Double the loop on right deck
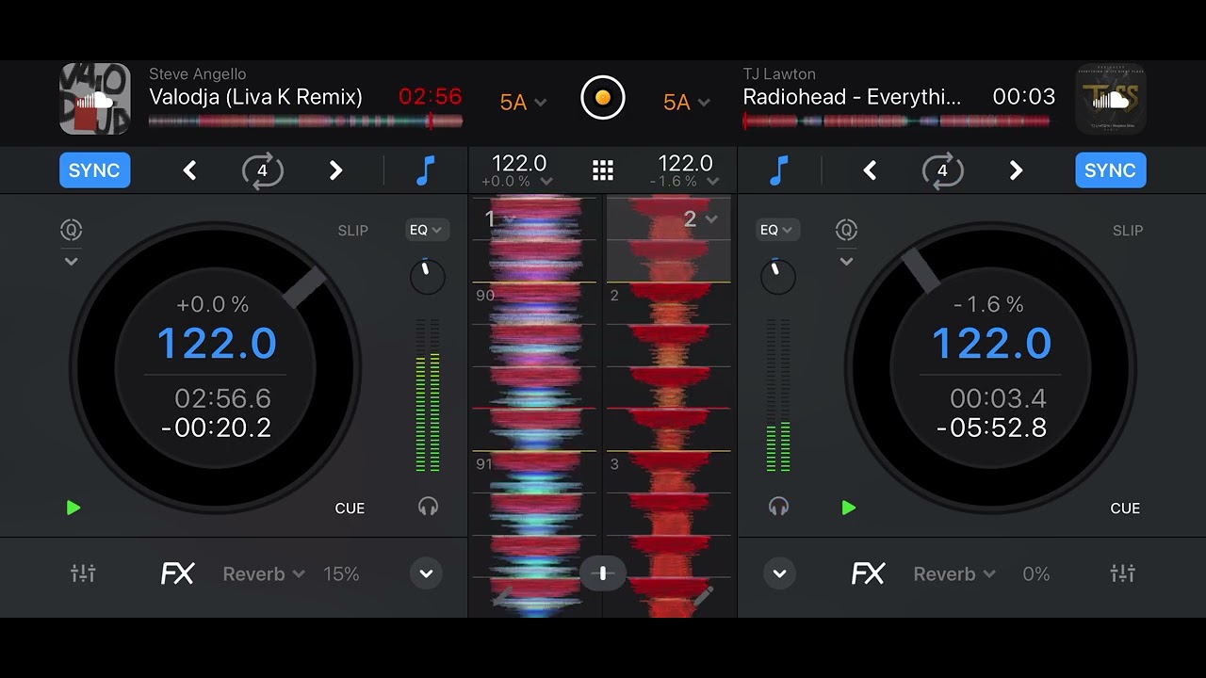 (1016, 170)
